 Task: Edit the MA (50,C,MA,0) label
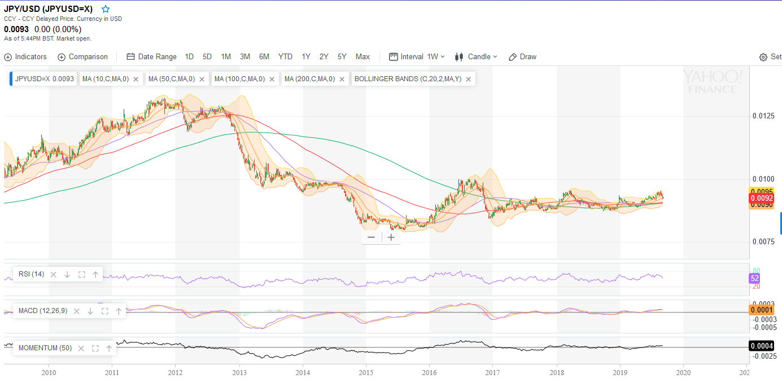coord(172,79)
